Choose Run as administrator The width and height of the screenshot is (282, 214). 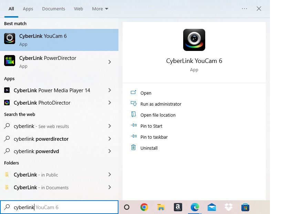[161, 104]
